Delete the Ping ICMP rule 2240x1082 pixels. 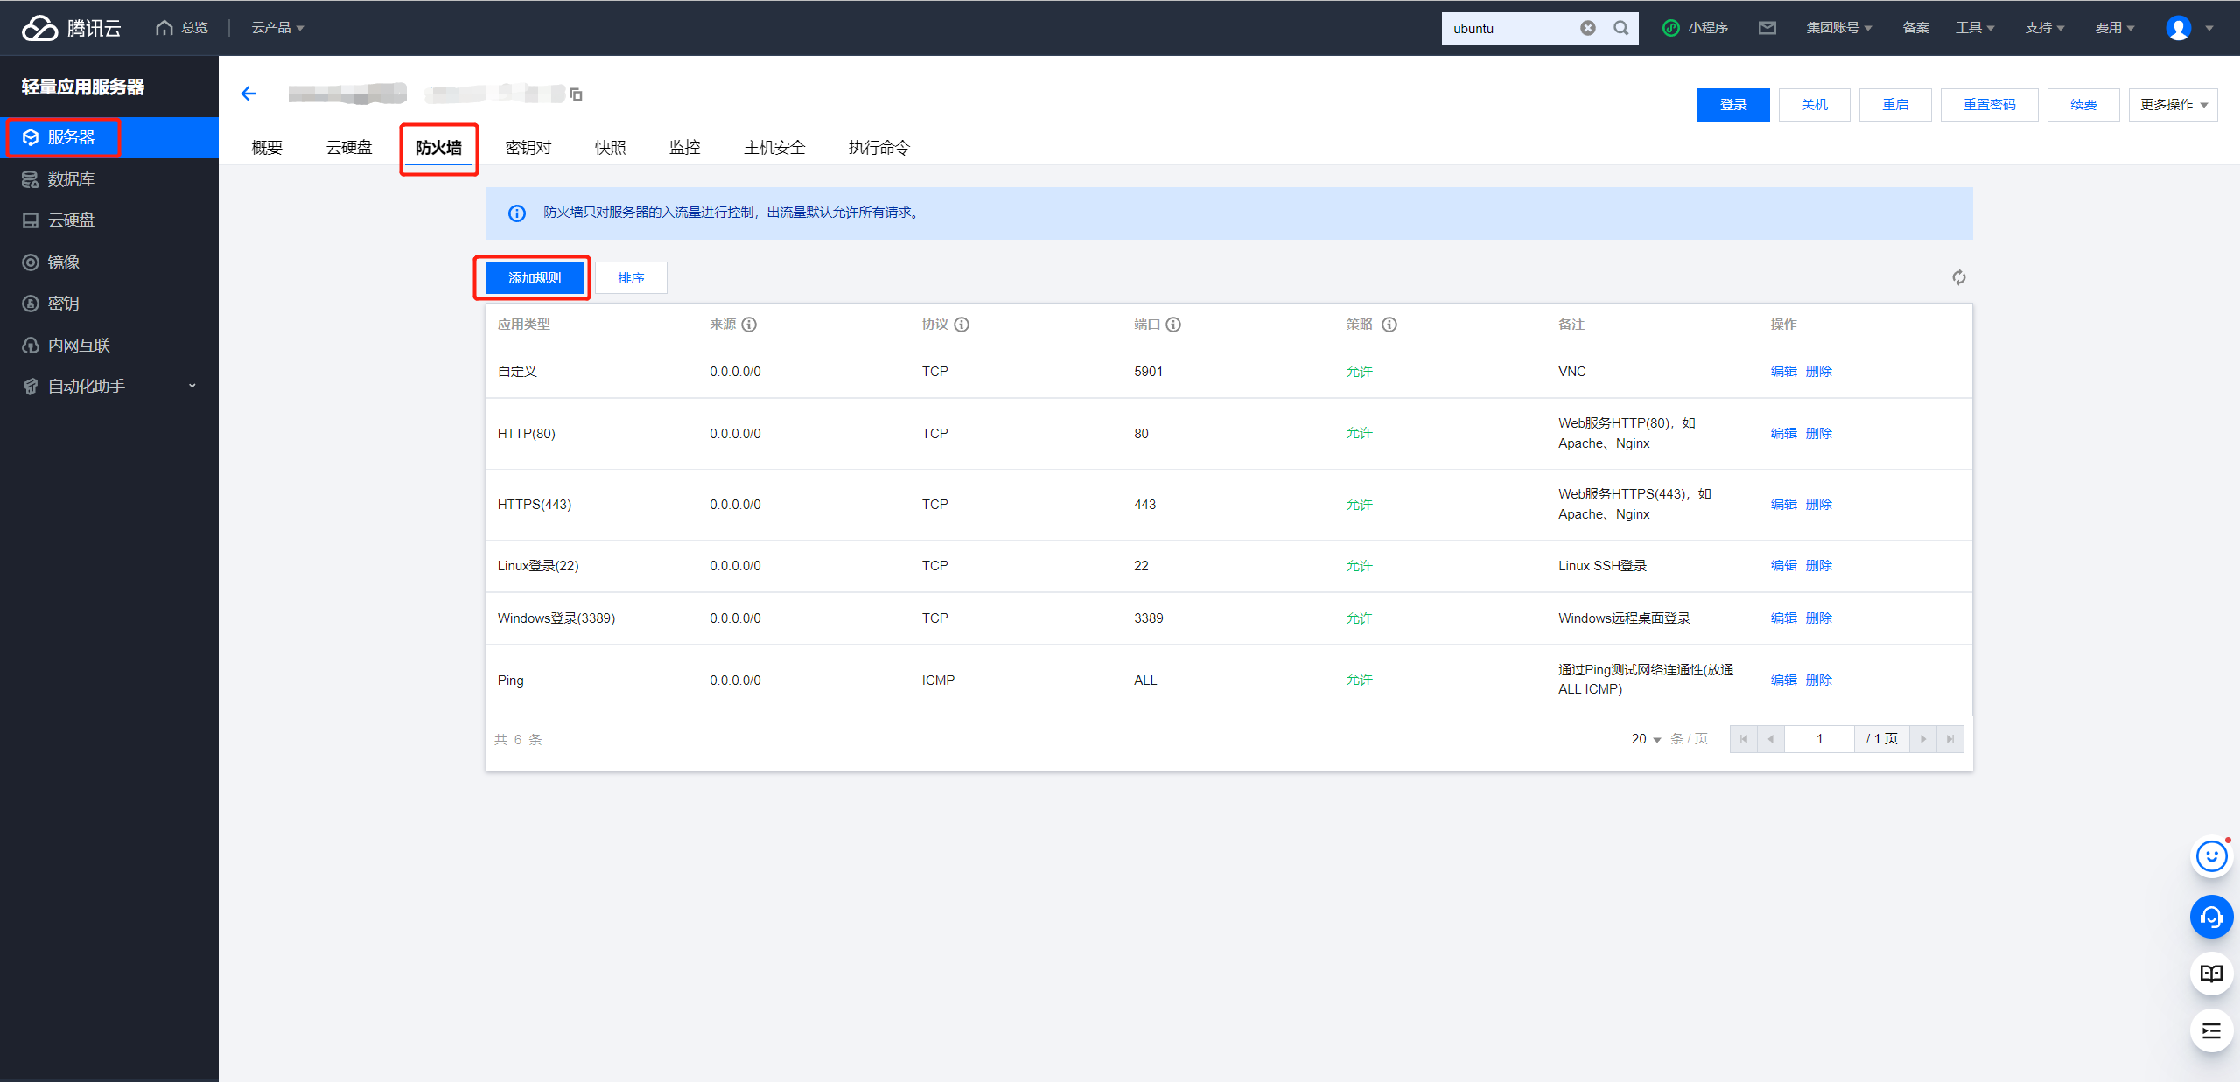click(1819, 681)
